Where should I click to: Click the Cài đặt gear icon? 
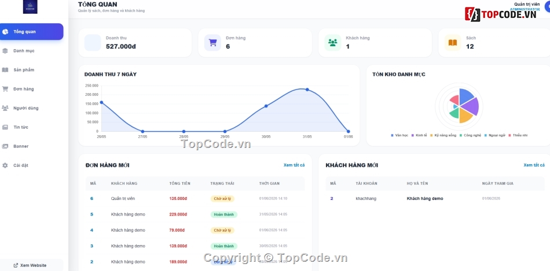[5, 165]
